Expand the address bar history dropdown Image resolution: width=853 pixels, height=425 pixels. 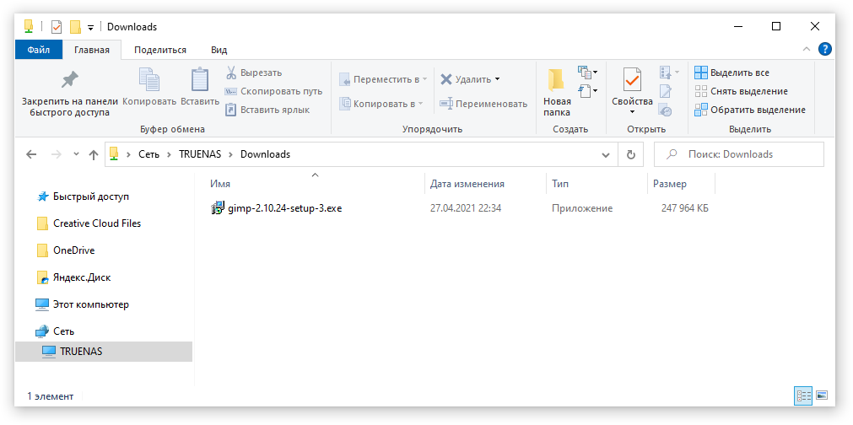(606, 155)
